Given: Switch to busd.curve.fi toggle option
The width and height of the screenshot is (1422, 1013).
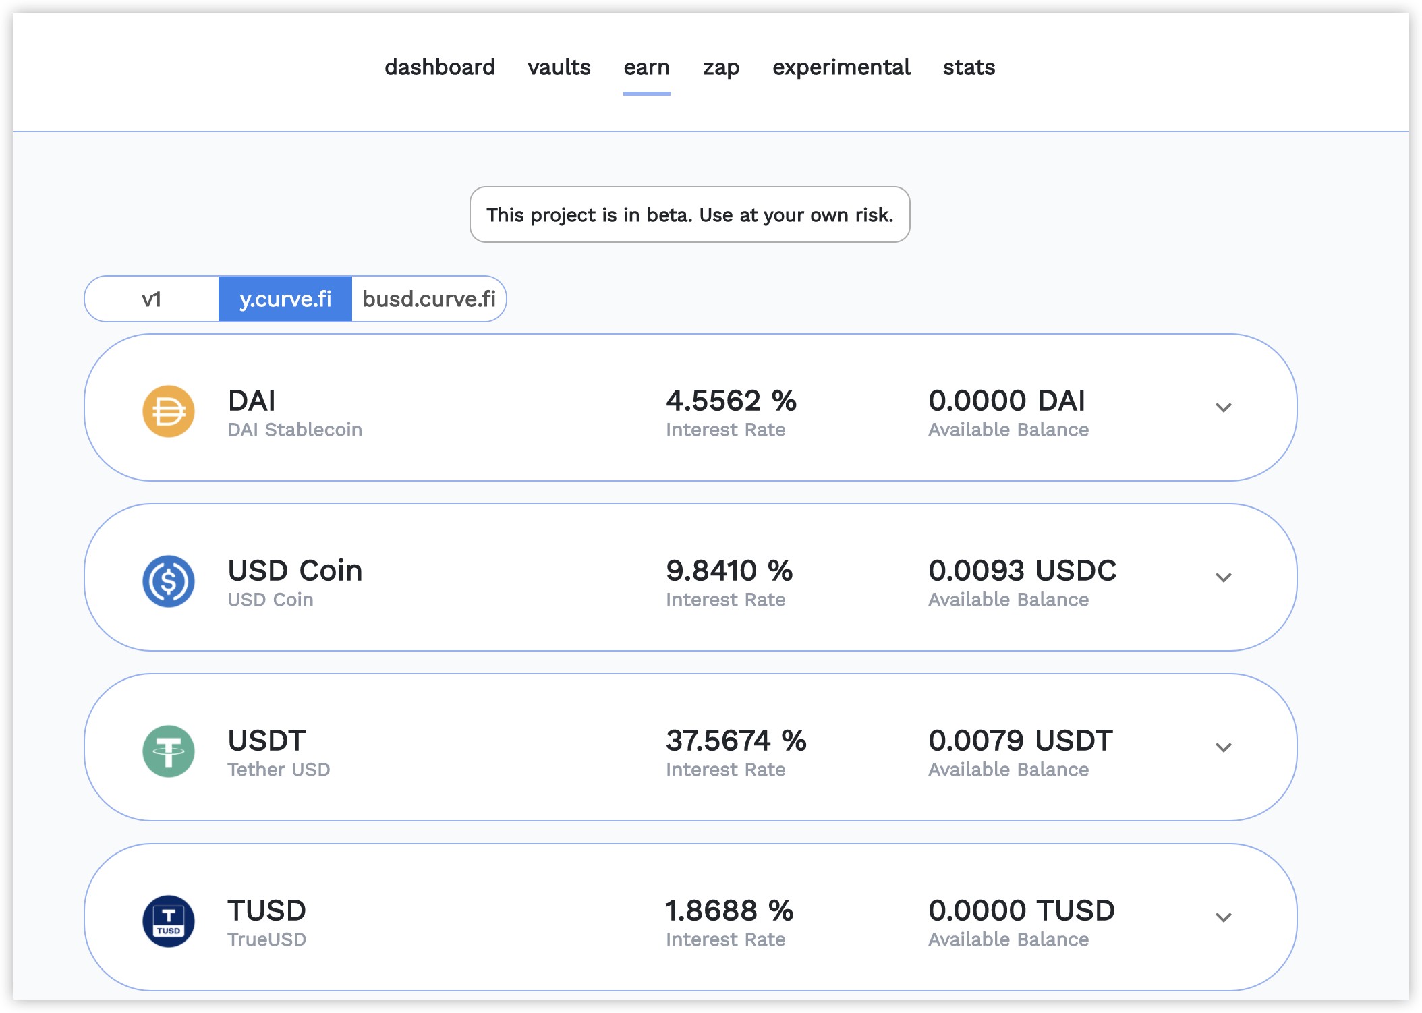Looking at the screenshot, I should pos(429,299).
